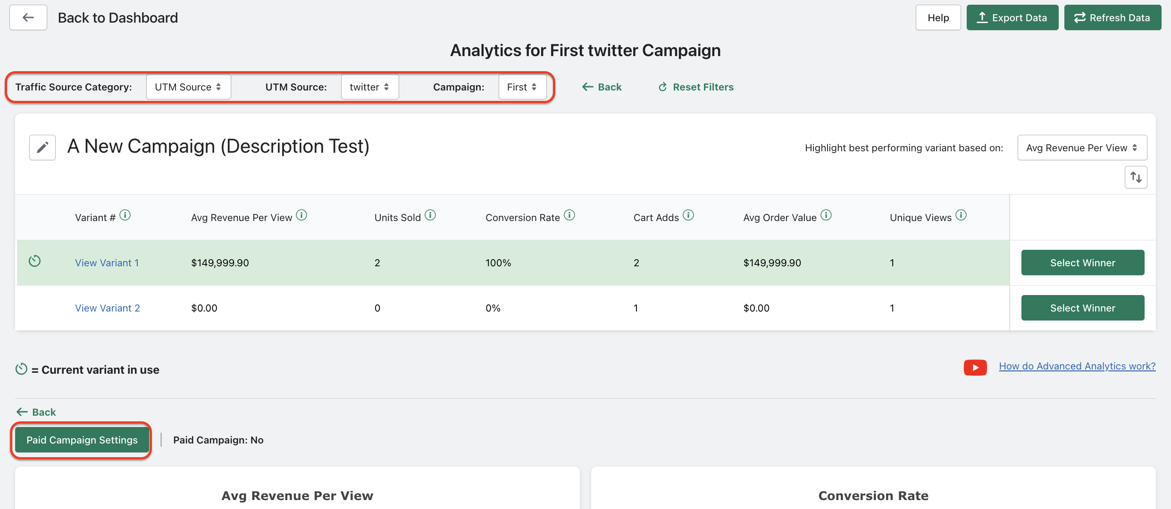This screenshot has width=1171, height=509.
Task: Click Export Data button
Action: 1012,18
